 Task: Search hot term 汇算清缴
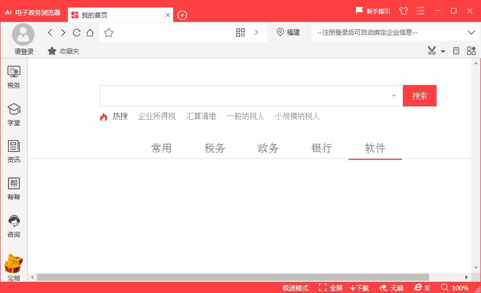(201, 116)
